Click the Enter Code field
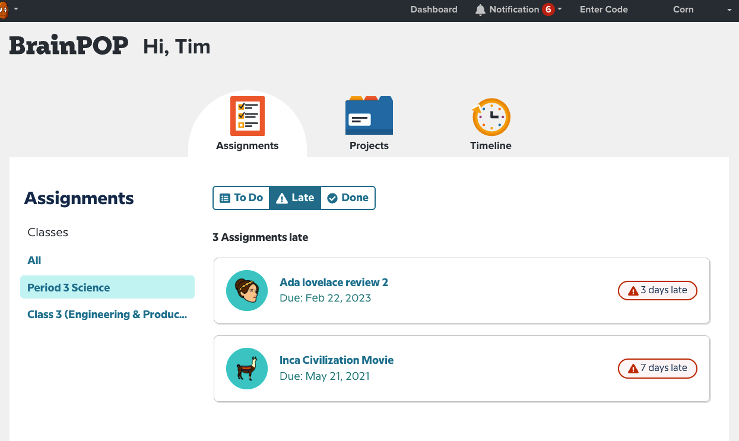This screenshot has height=441, width=739. coord(604,9)
